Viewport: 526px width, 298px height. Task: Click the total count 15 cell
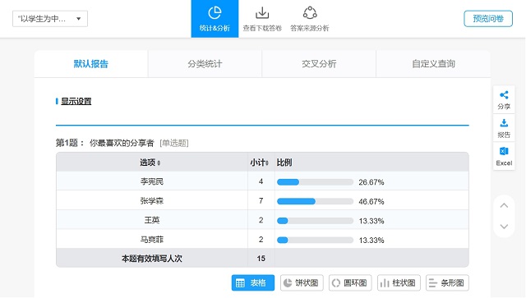261,259
